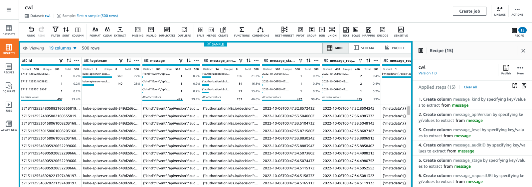The height and width of the screenshot is (187, 532).
Task: Toggle sort on the id column
Action: 69,60
